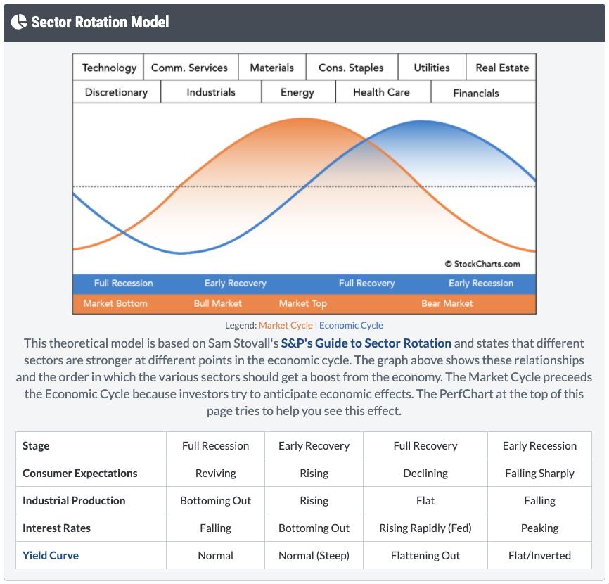Screen dimensions: 609x584
Task: Click the Economic Cycle legend label
Action: tap(351, 325)
